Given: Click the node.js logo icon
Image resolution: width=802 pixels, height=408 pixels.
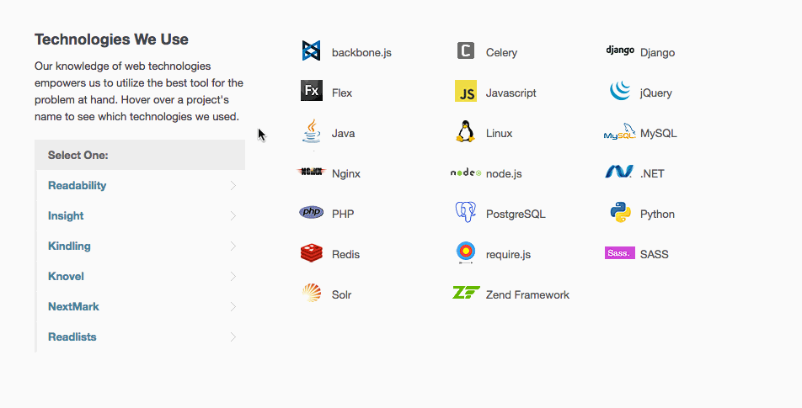Looking at the screenshot, I should (465, 172).
